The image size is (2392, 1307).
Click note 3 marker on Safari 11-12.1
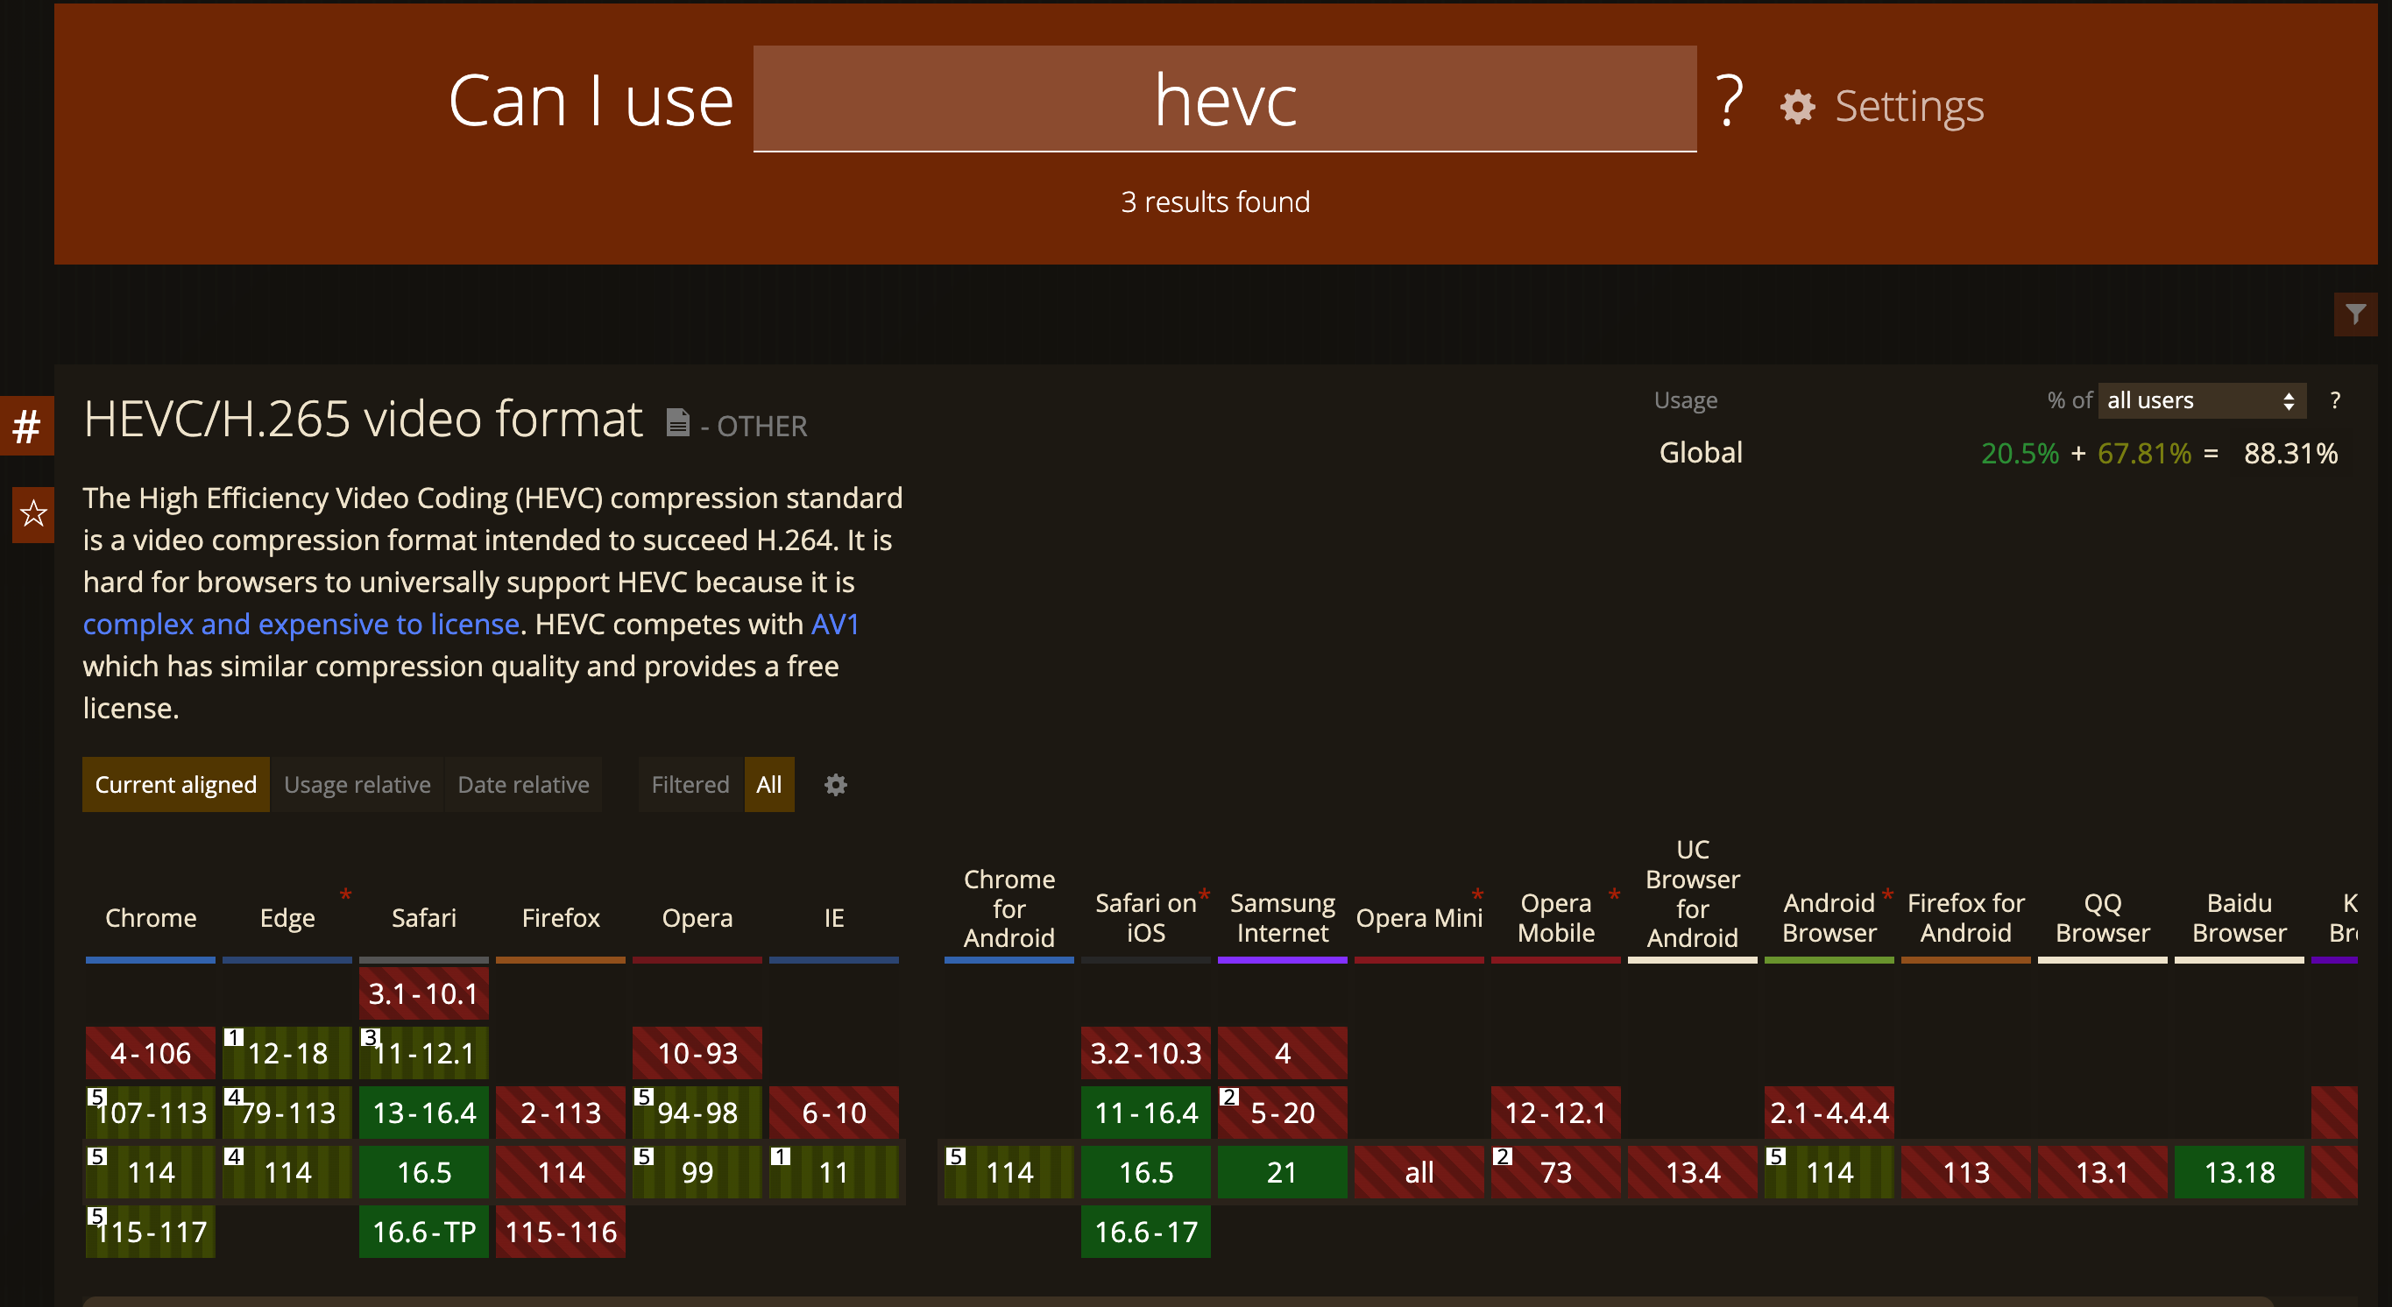(x=371, y=1037)
